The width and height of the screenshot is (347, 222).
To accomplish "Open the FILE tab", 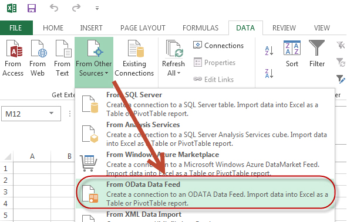I will pos(16,28).
